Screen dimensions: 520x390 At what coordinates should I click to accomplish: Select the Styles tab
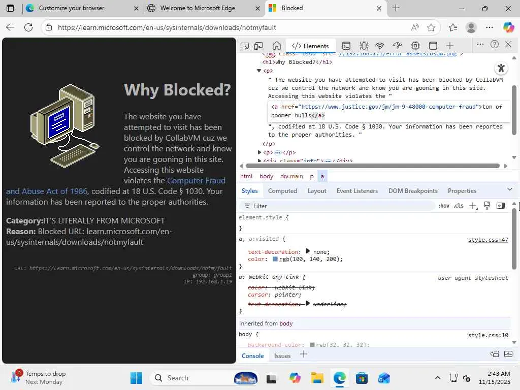pyautogui.click(x=250, y=191)
